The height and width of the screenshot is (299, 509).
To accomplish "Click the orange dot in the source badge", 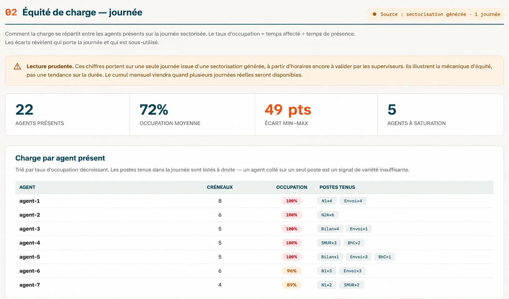I will coord(374,14).
